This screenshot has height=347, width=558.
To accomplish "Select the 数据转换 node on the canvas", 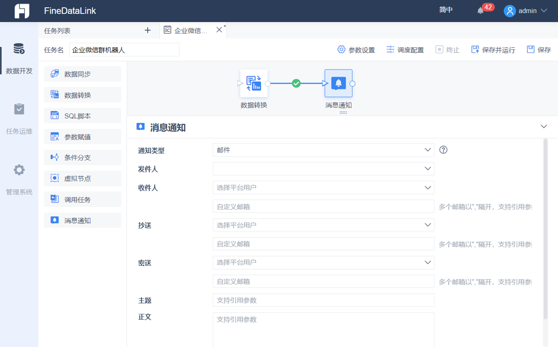I will 254,83.
